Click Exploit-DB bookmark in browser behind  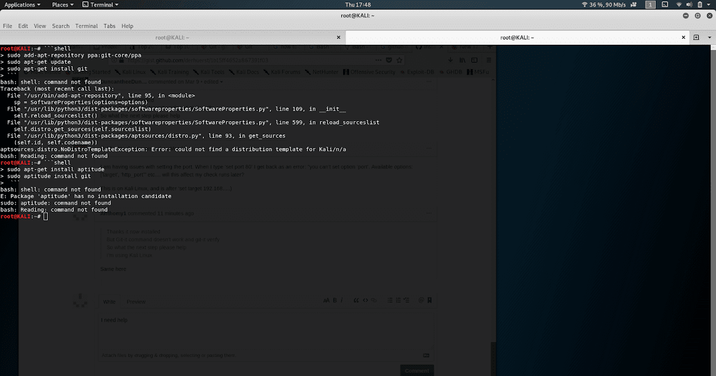pyautogui.click(x=417, y=72)
